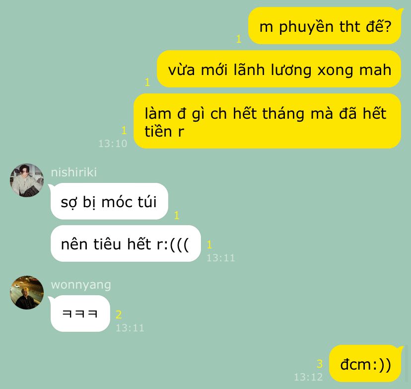This screenshot has height=389, width=411.
Task: Click the 'nên tiêu hết r:(((' bubble
Action: pyautogui.click(x=125, y=243)
